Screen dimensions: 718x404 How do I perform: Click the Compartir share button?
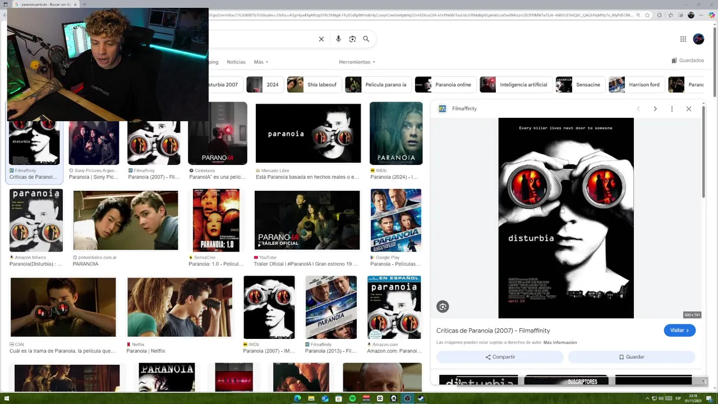[x=500, y=357]
